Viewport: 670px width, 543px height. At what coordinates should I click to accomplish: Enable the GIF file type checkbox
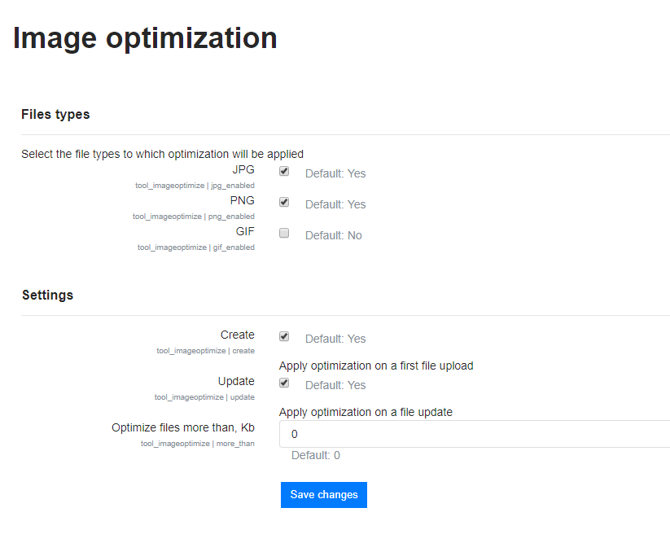point(284,233)
